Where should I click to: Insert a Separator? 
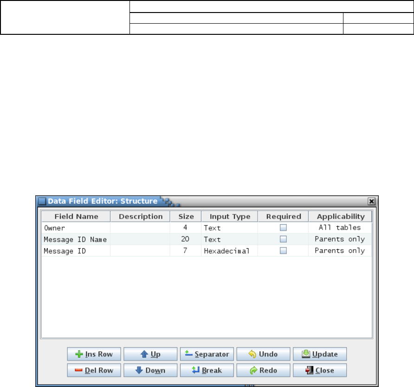coord(207,354)
